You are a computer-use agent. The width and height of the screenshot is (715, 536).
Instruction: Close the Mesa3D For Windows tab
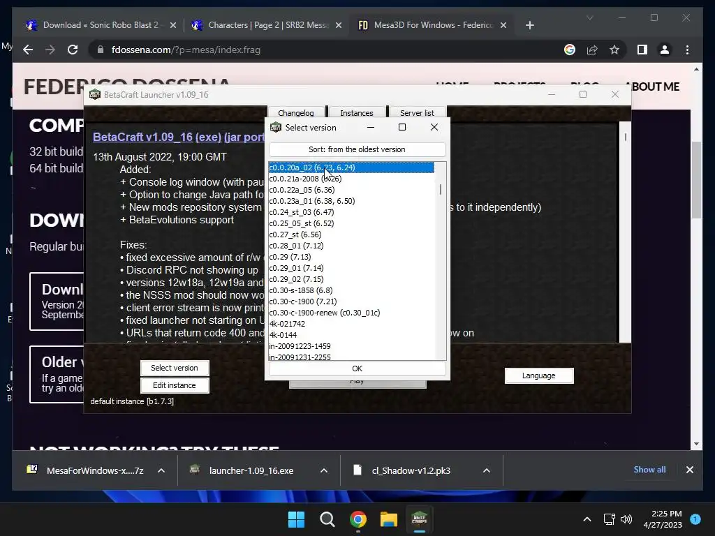pyautogui.click(x=503, y=25)
